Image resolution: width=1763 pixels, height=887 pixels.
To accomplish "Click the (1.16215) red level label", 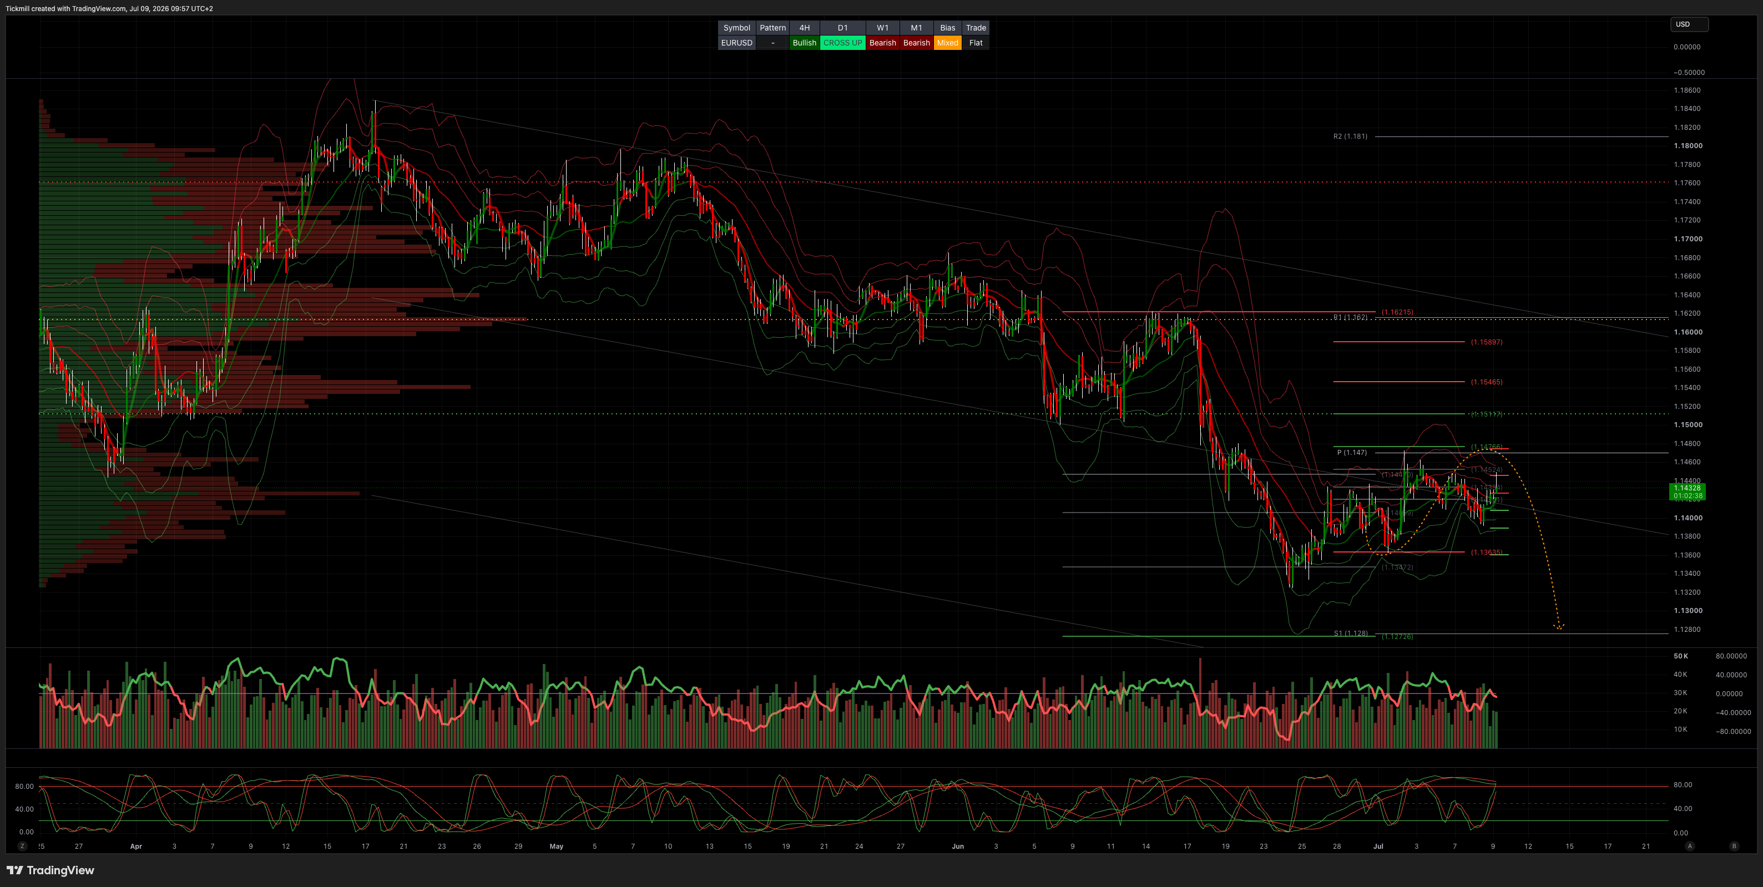I will coord(1397,312).
